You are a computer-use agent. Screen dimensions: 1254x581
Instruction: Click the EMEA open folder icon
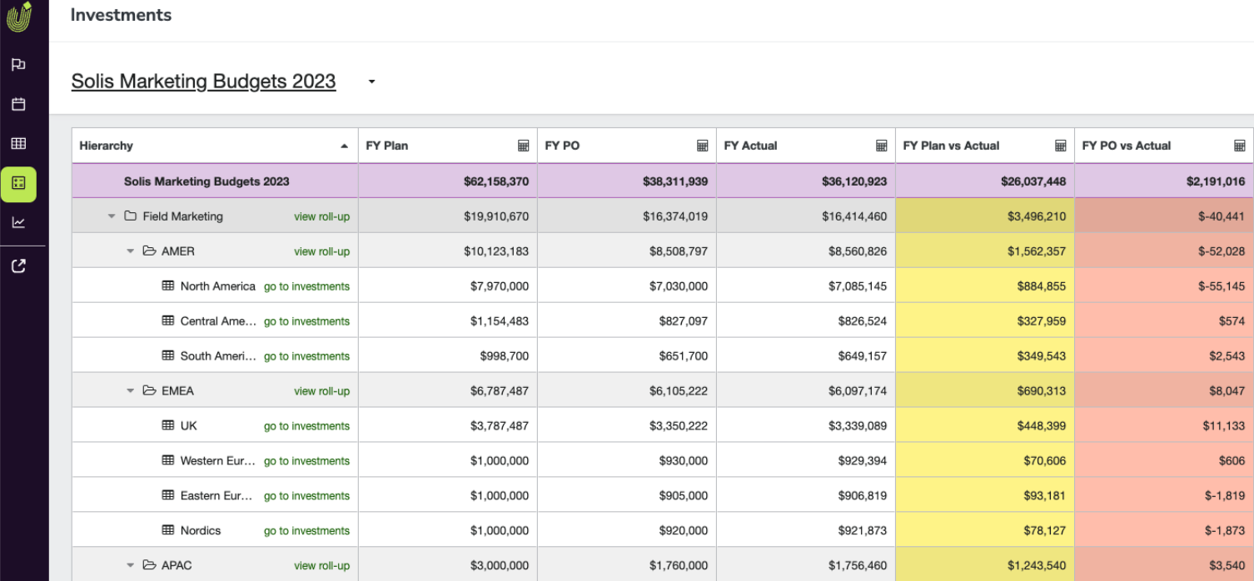[x=150, y=390]
